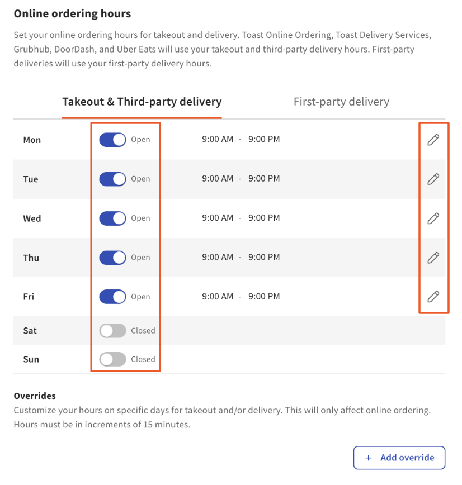Click Tuesday's displayed hours text

[241, 179]
